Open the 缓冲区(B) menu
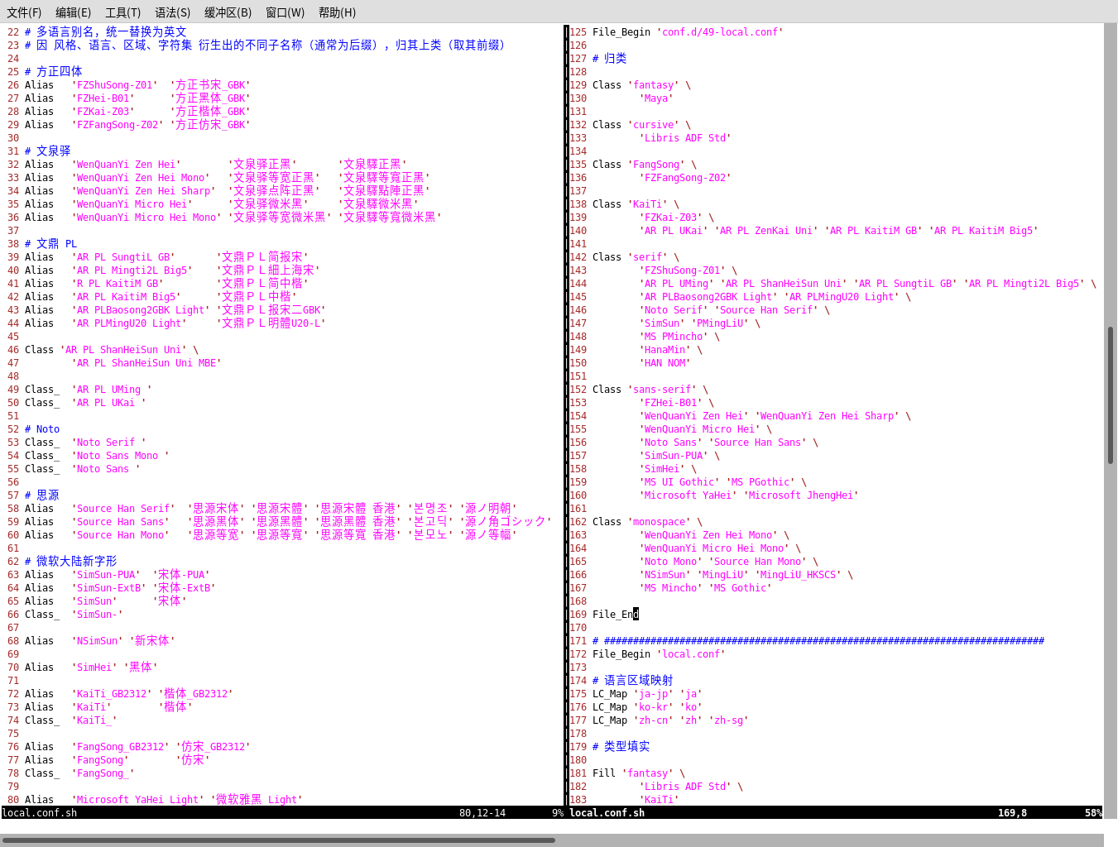 (228, 12)
